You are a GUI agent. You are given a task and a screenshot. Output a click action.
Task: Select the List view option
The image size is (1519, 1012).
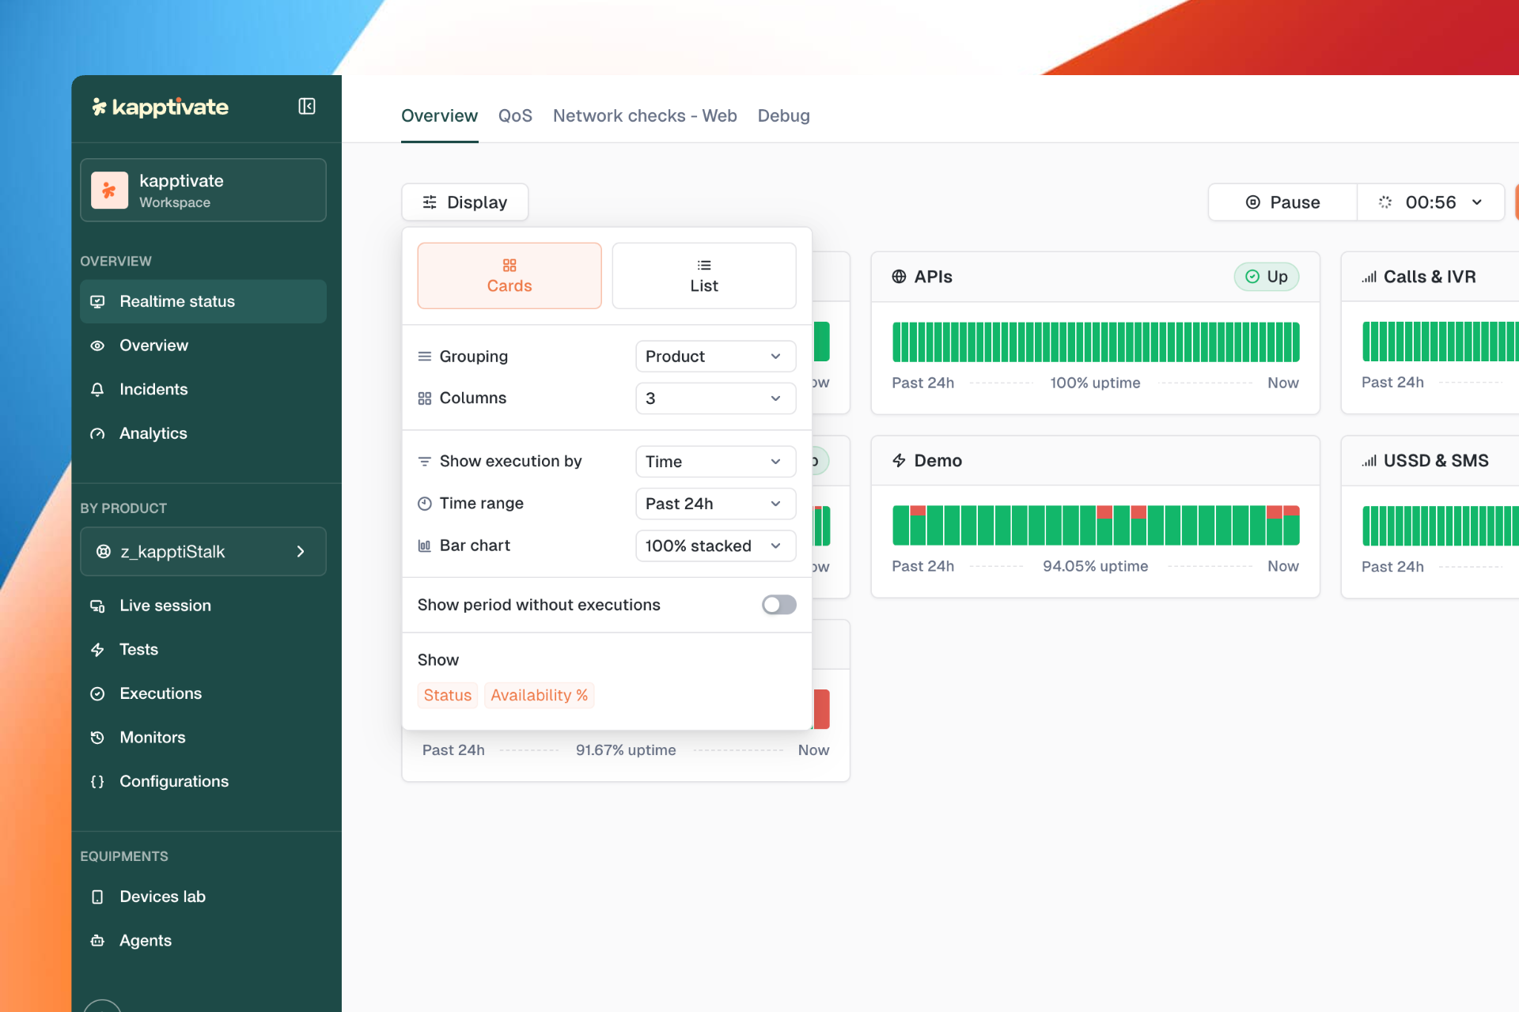click(x=703, y=276)
